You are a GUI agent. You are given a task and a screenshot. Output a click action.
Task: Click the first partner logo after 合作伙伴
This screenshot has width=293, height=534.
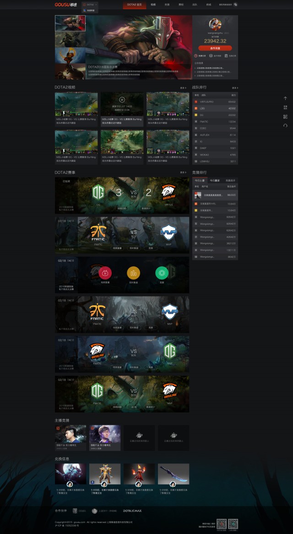tap(80, 511)
